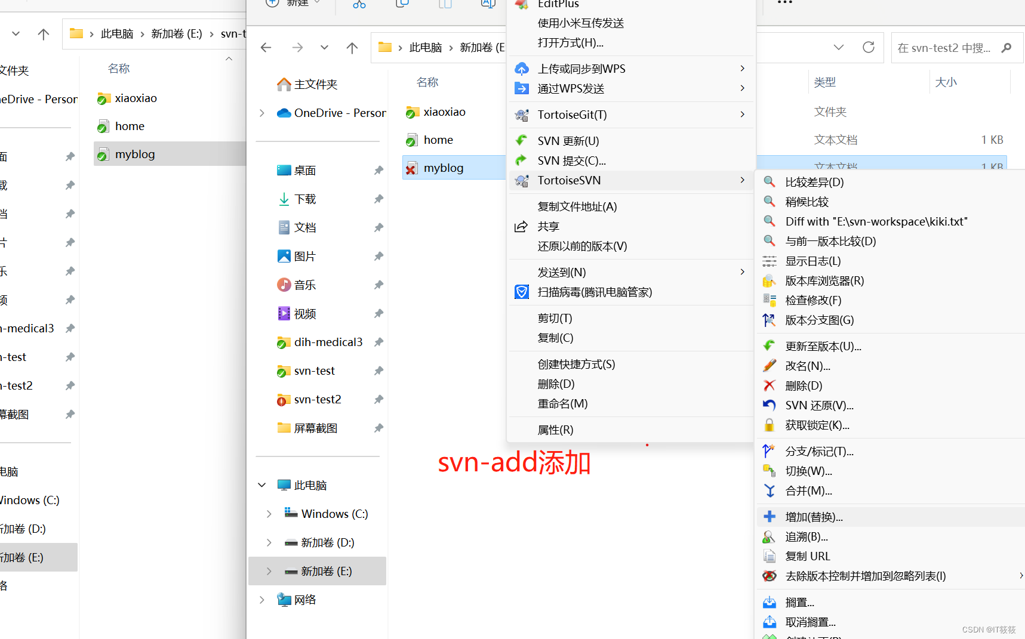Click the unshelve icon for 取消搁置
1025x639 pixels.
click(x=769, y=622)
